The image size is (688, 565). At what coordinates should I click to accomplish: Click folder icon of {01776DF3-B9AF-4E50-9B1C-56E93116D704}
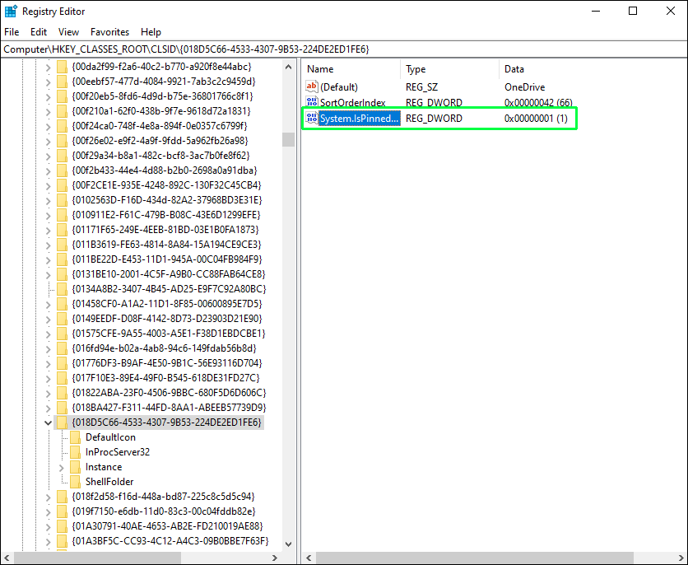[62, 363]
